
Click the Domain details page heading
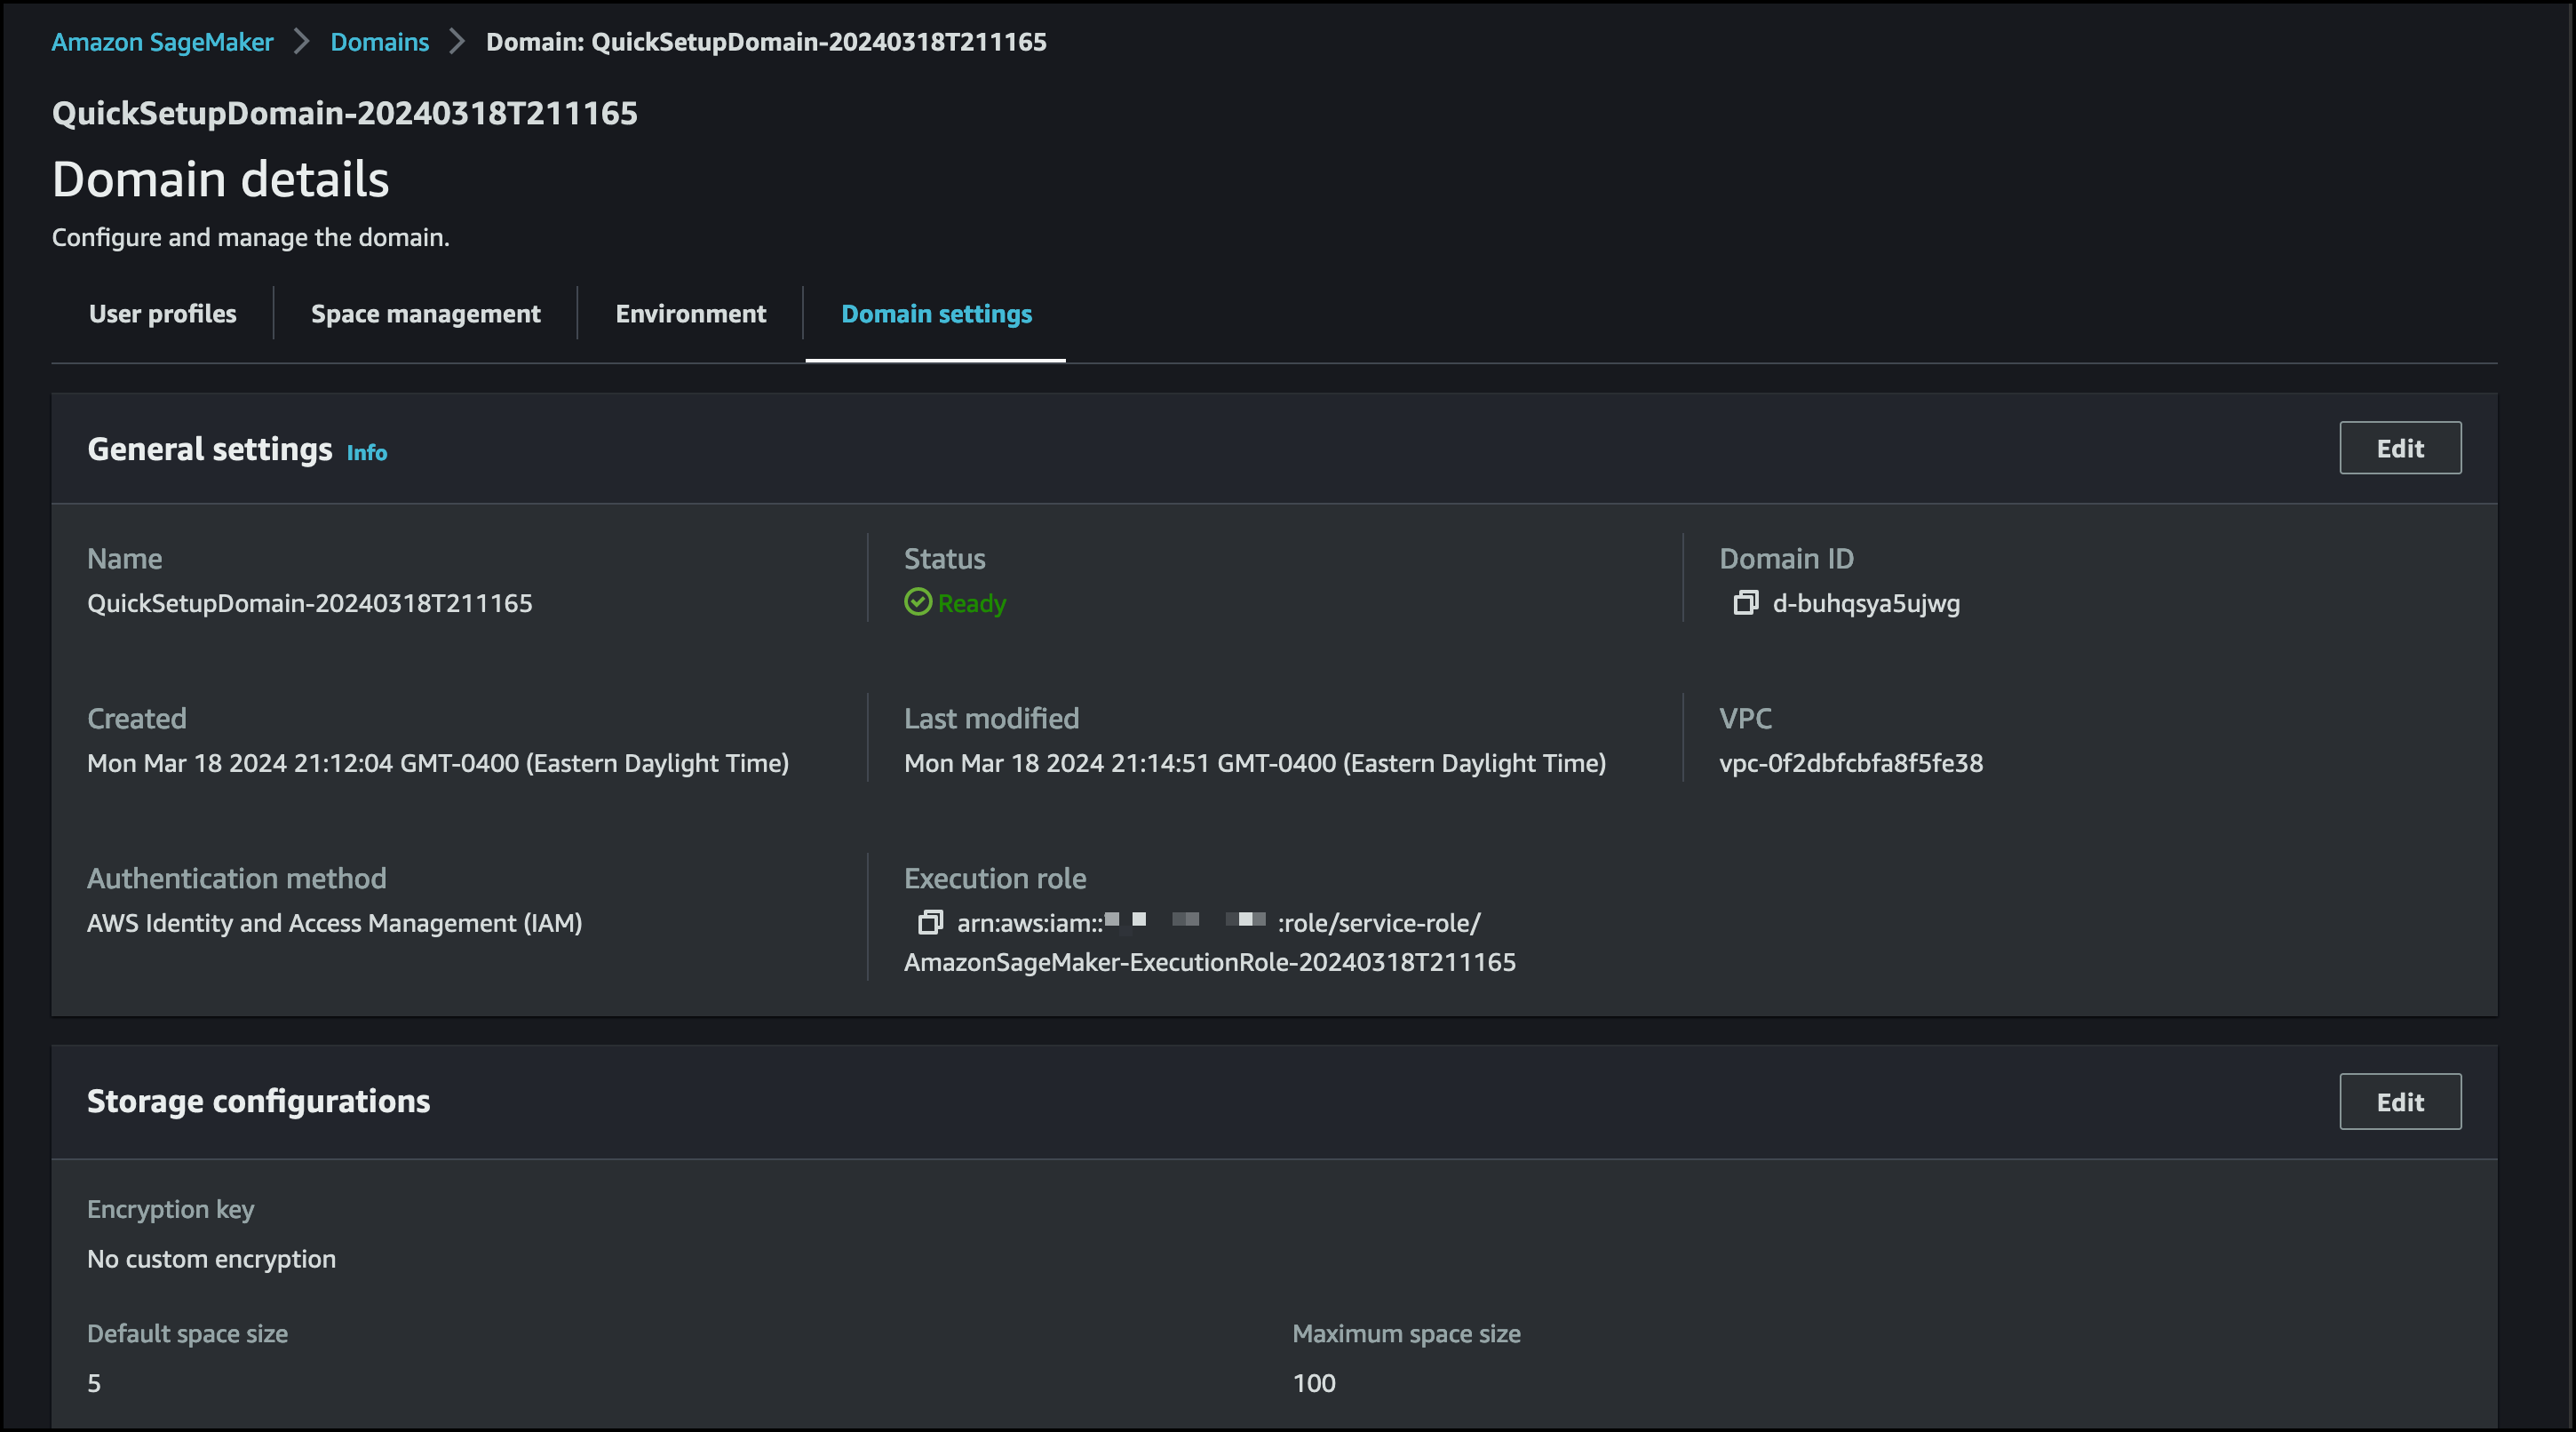221,179
